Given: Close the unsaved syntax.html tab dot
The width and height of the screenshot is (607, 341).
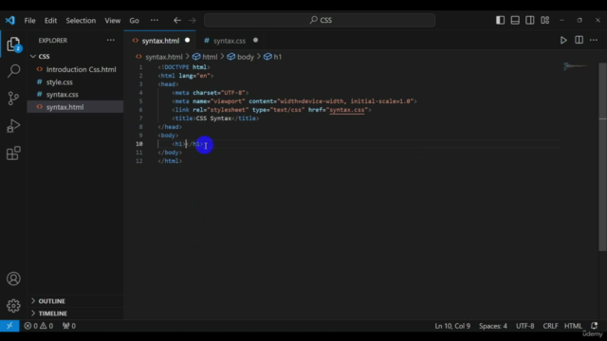Looking at the screenshot, I should [x=188, y=40].
